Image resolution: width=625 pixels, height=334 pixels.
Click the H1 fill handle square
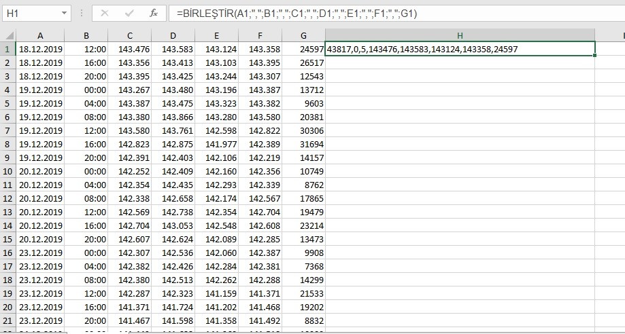tap(594, 56)
